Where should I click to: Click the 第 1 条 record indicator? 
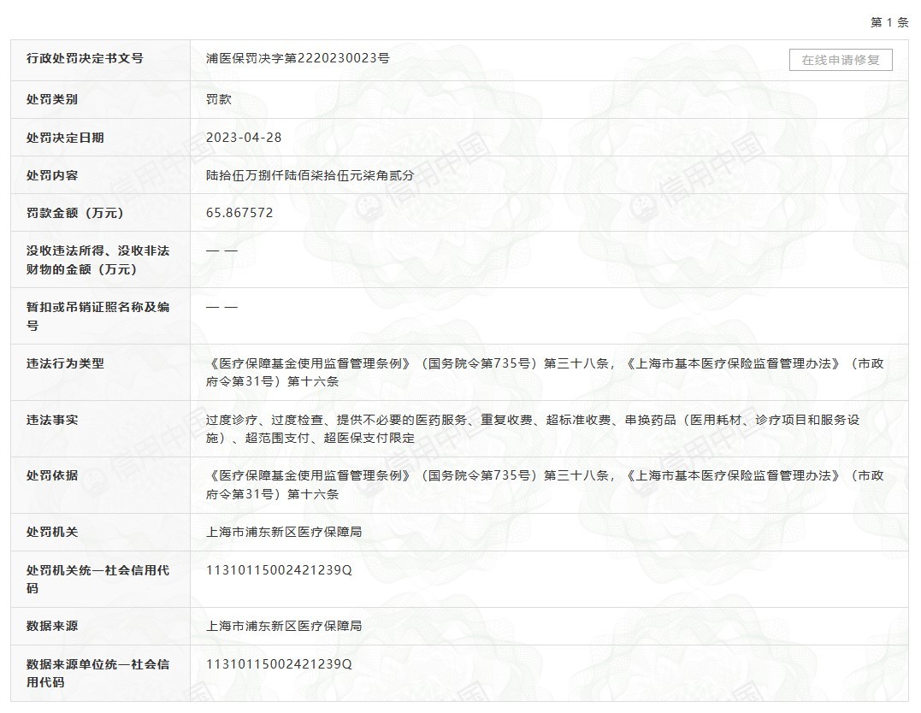click(x=889, y=22)
